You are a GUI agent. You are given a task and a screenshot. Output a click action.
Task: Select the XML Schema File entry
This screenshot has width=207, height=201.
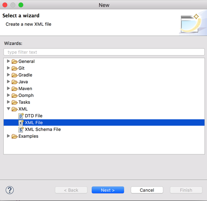pos(43,129)
